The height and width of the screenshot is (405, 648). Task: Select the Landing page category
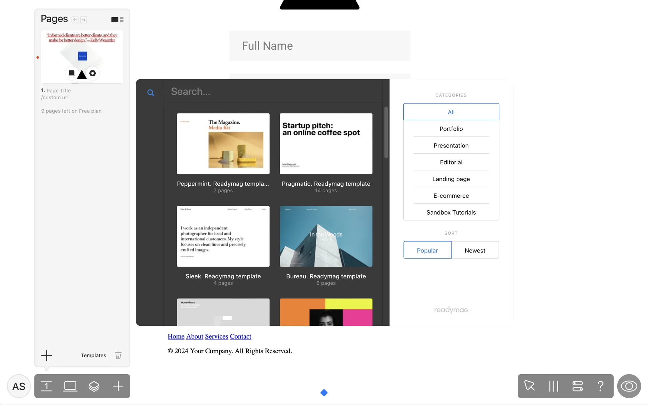[x=451, y=179]
